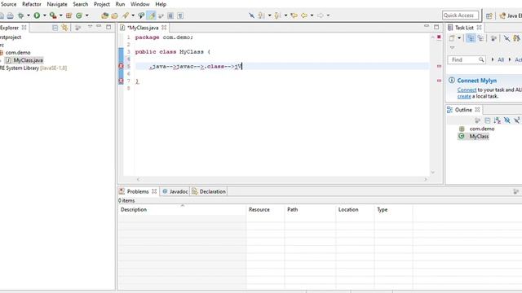Click the Debug bug toolbar icon
This screenshot has height=293, width=522.
(20, 15)
